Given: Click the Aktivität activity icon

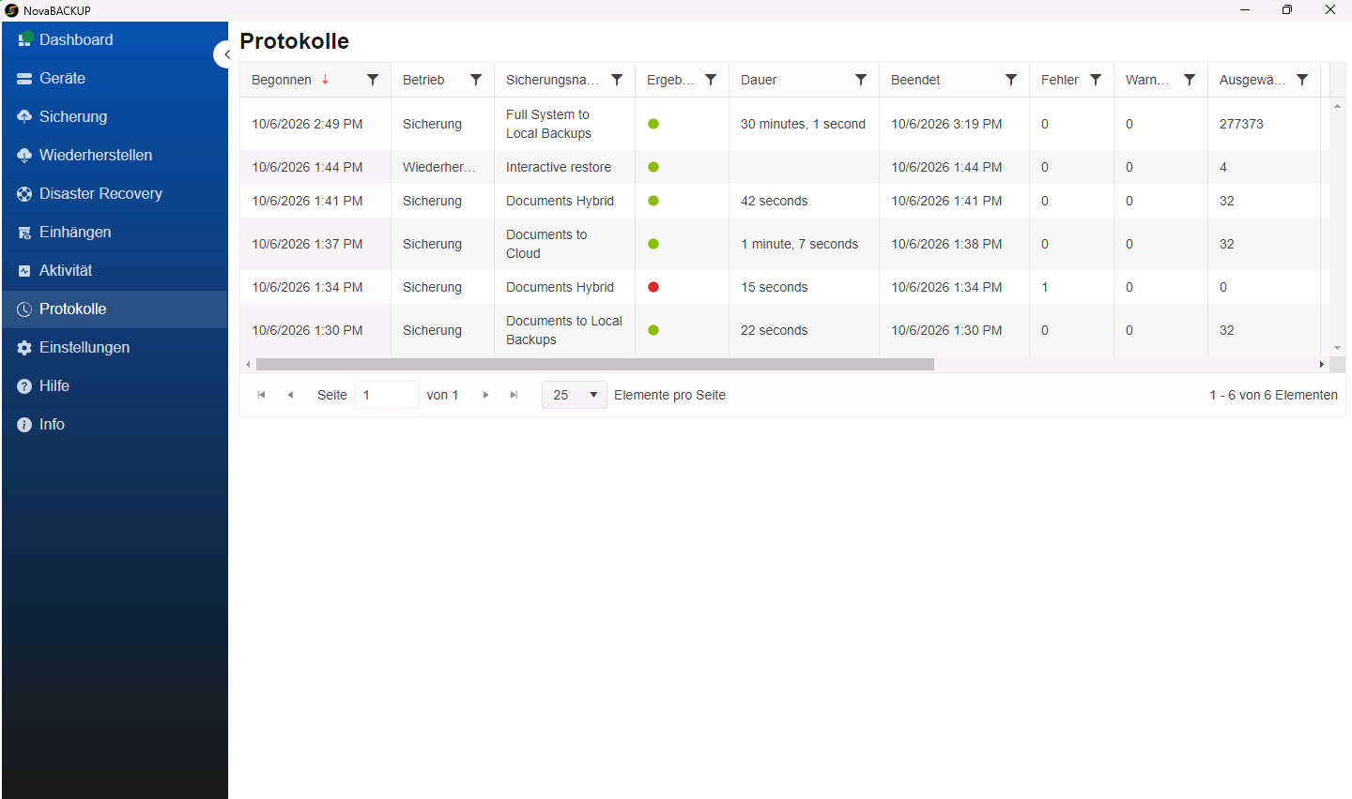Looking at the screenshot, I should point(24,271).
